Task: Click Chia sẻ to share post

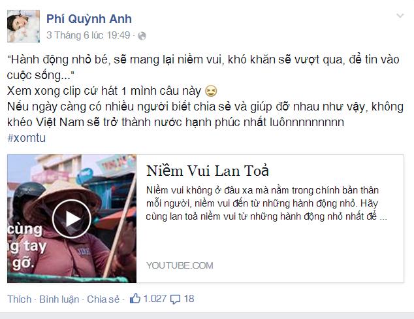Action: click(x=103, y=299)
